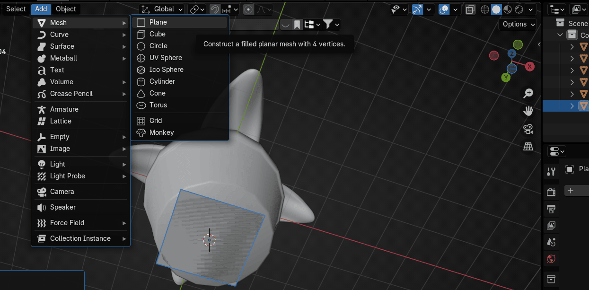This screenshot has height=290, width=589.
Task: Open the Object menu in header
Action: [66, 9]
